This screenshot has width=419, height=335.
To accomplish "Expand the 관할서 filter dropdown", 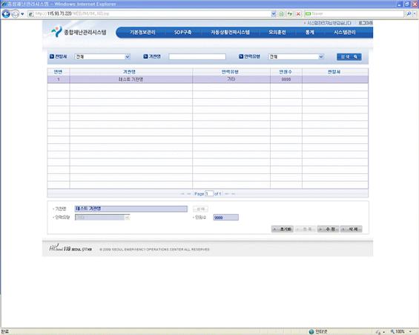I will tap(128, 56).
